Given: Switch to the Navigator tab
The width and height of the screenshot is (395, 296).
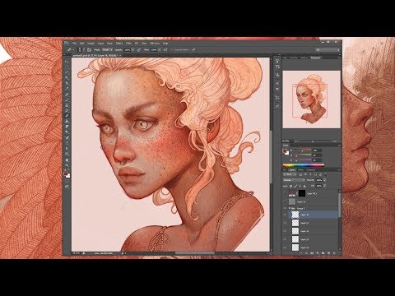Looking at the screenshot, I should 315,58.
